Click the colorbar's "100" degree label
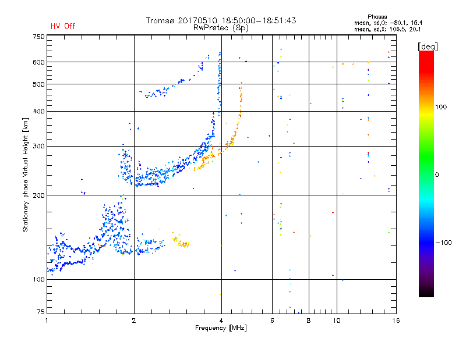The width and height of the screenshot is (466, 349). (x=441, y=107)
